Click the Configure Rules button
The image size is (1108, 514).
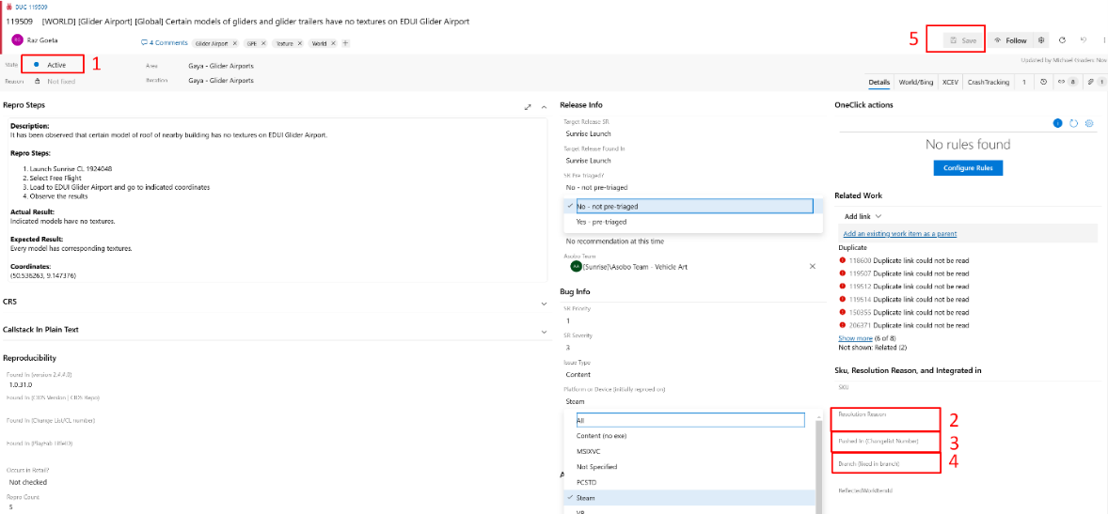(968, 168)
